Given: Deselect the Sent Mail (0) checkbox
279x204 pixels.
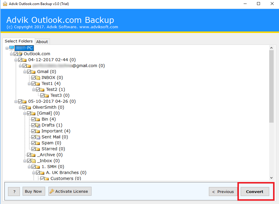Looking at the screenshot, I should point(34,137).
